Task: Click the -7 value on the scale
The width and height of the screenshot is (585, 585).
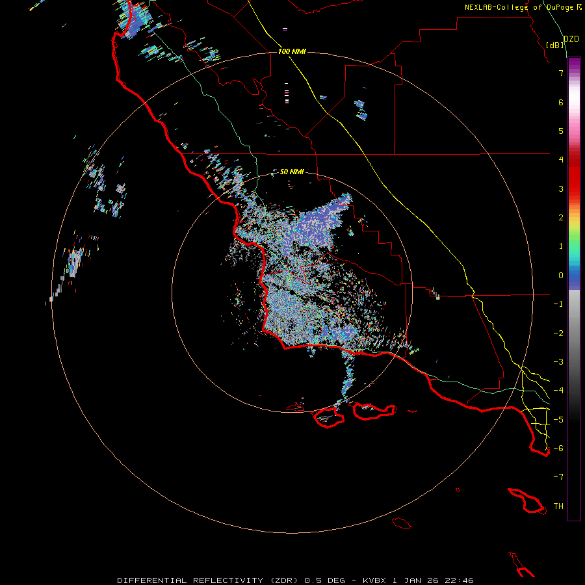Action: coord(558,477)
